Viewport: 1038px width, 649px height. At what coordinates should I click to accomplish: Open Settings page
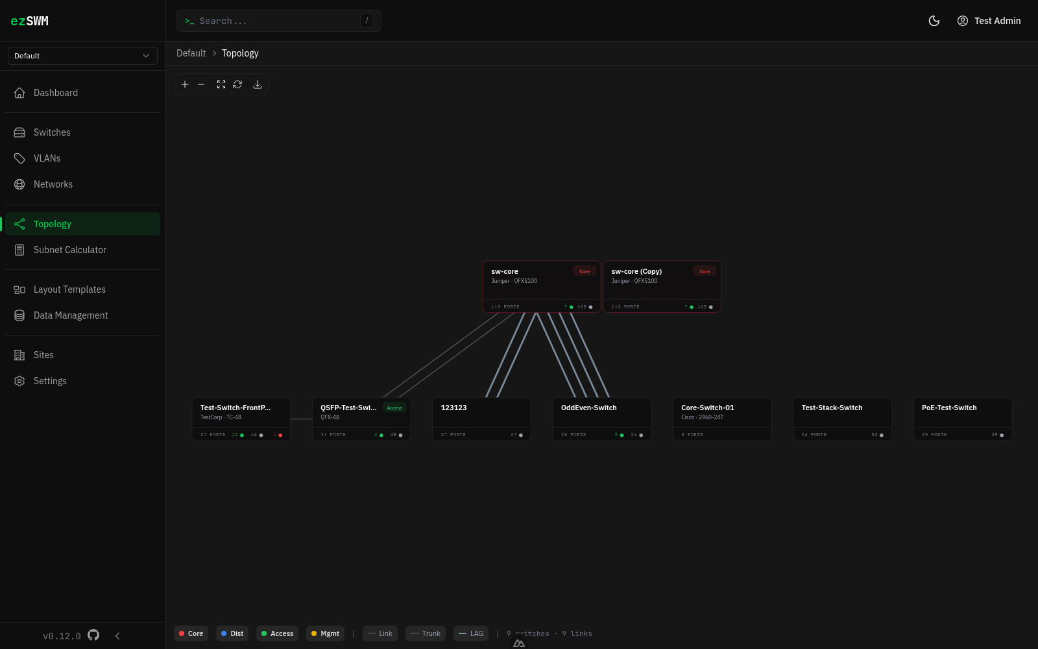[x=82, y=381]
